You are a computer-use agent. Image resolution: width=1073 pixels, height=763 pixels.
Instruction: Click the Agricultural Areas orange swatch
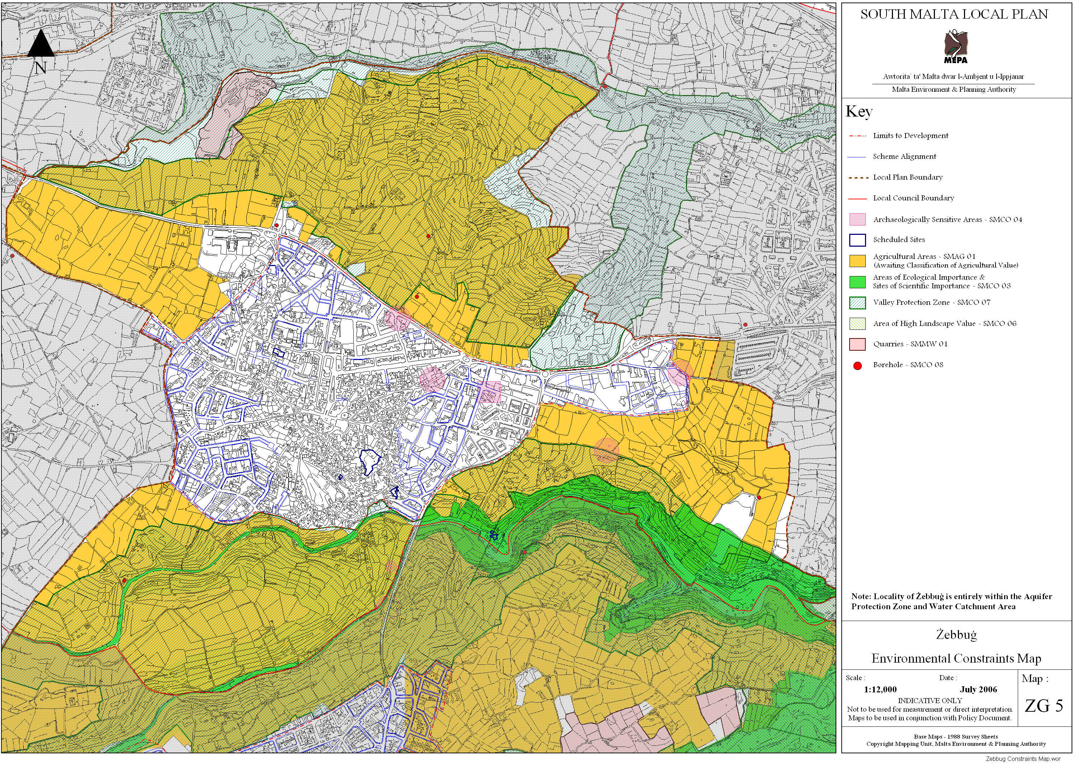point(857,261)
